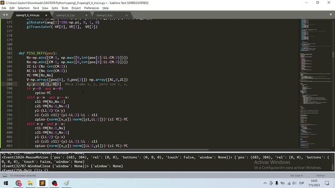Image resolution: width=335 pixels, height=188 pixels.
Task: Open the Project menu
Action: pyautogui.click(x=76, y=8)
